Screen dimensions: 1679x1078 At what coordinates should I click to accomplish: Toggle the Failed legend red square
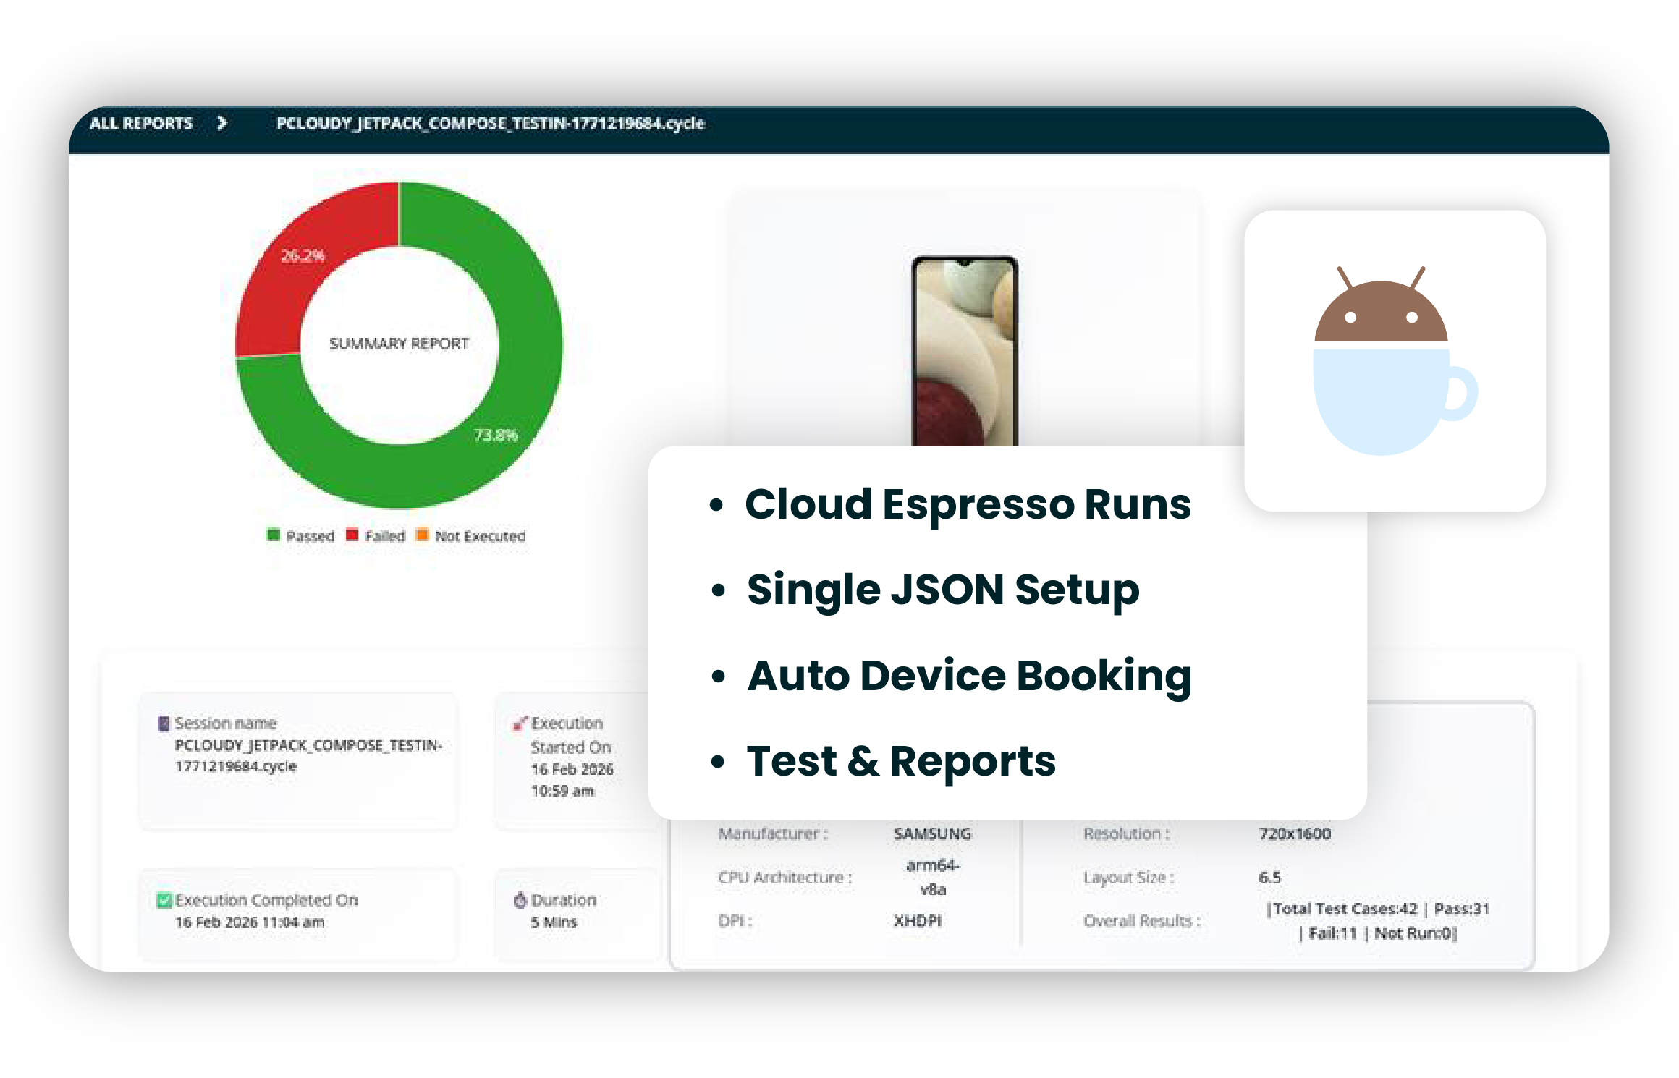click(352, 535)
